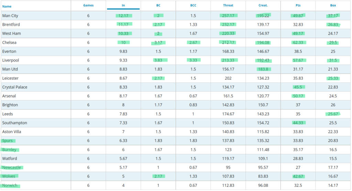The width and height of the screenshot is (352, 191).
Task: Select the highlighted Wolves team name
Action: click(9, 177)
